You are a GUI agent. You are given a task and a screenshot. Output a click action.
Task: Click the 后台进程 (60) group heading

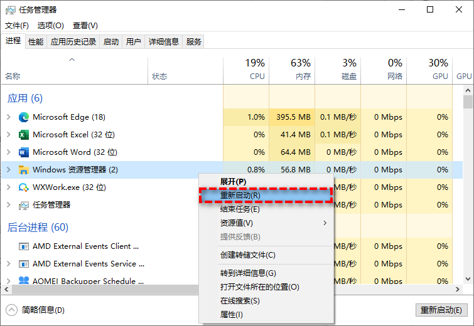(x=38, y=228)
